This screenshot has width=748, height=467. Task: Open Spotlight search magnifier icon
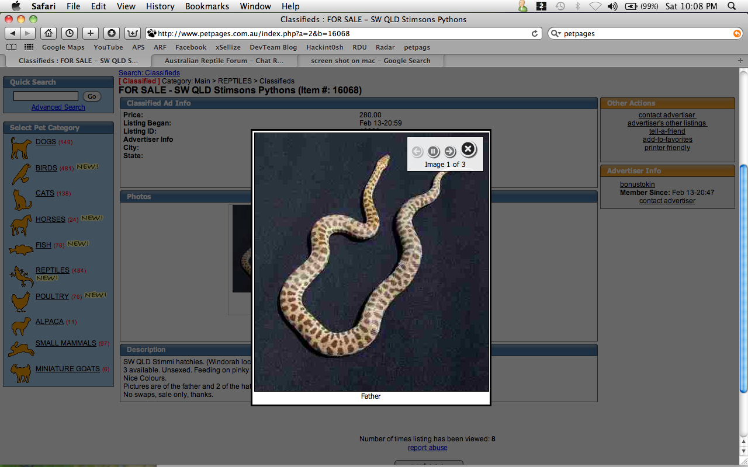pos(732,6)
